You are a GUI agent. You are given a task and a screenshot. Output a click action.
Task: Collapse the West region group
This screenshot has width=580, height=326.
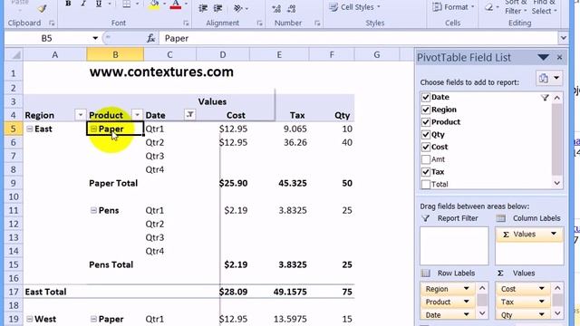pyautogui.click(x=30, y=319)
